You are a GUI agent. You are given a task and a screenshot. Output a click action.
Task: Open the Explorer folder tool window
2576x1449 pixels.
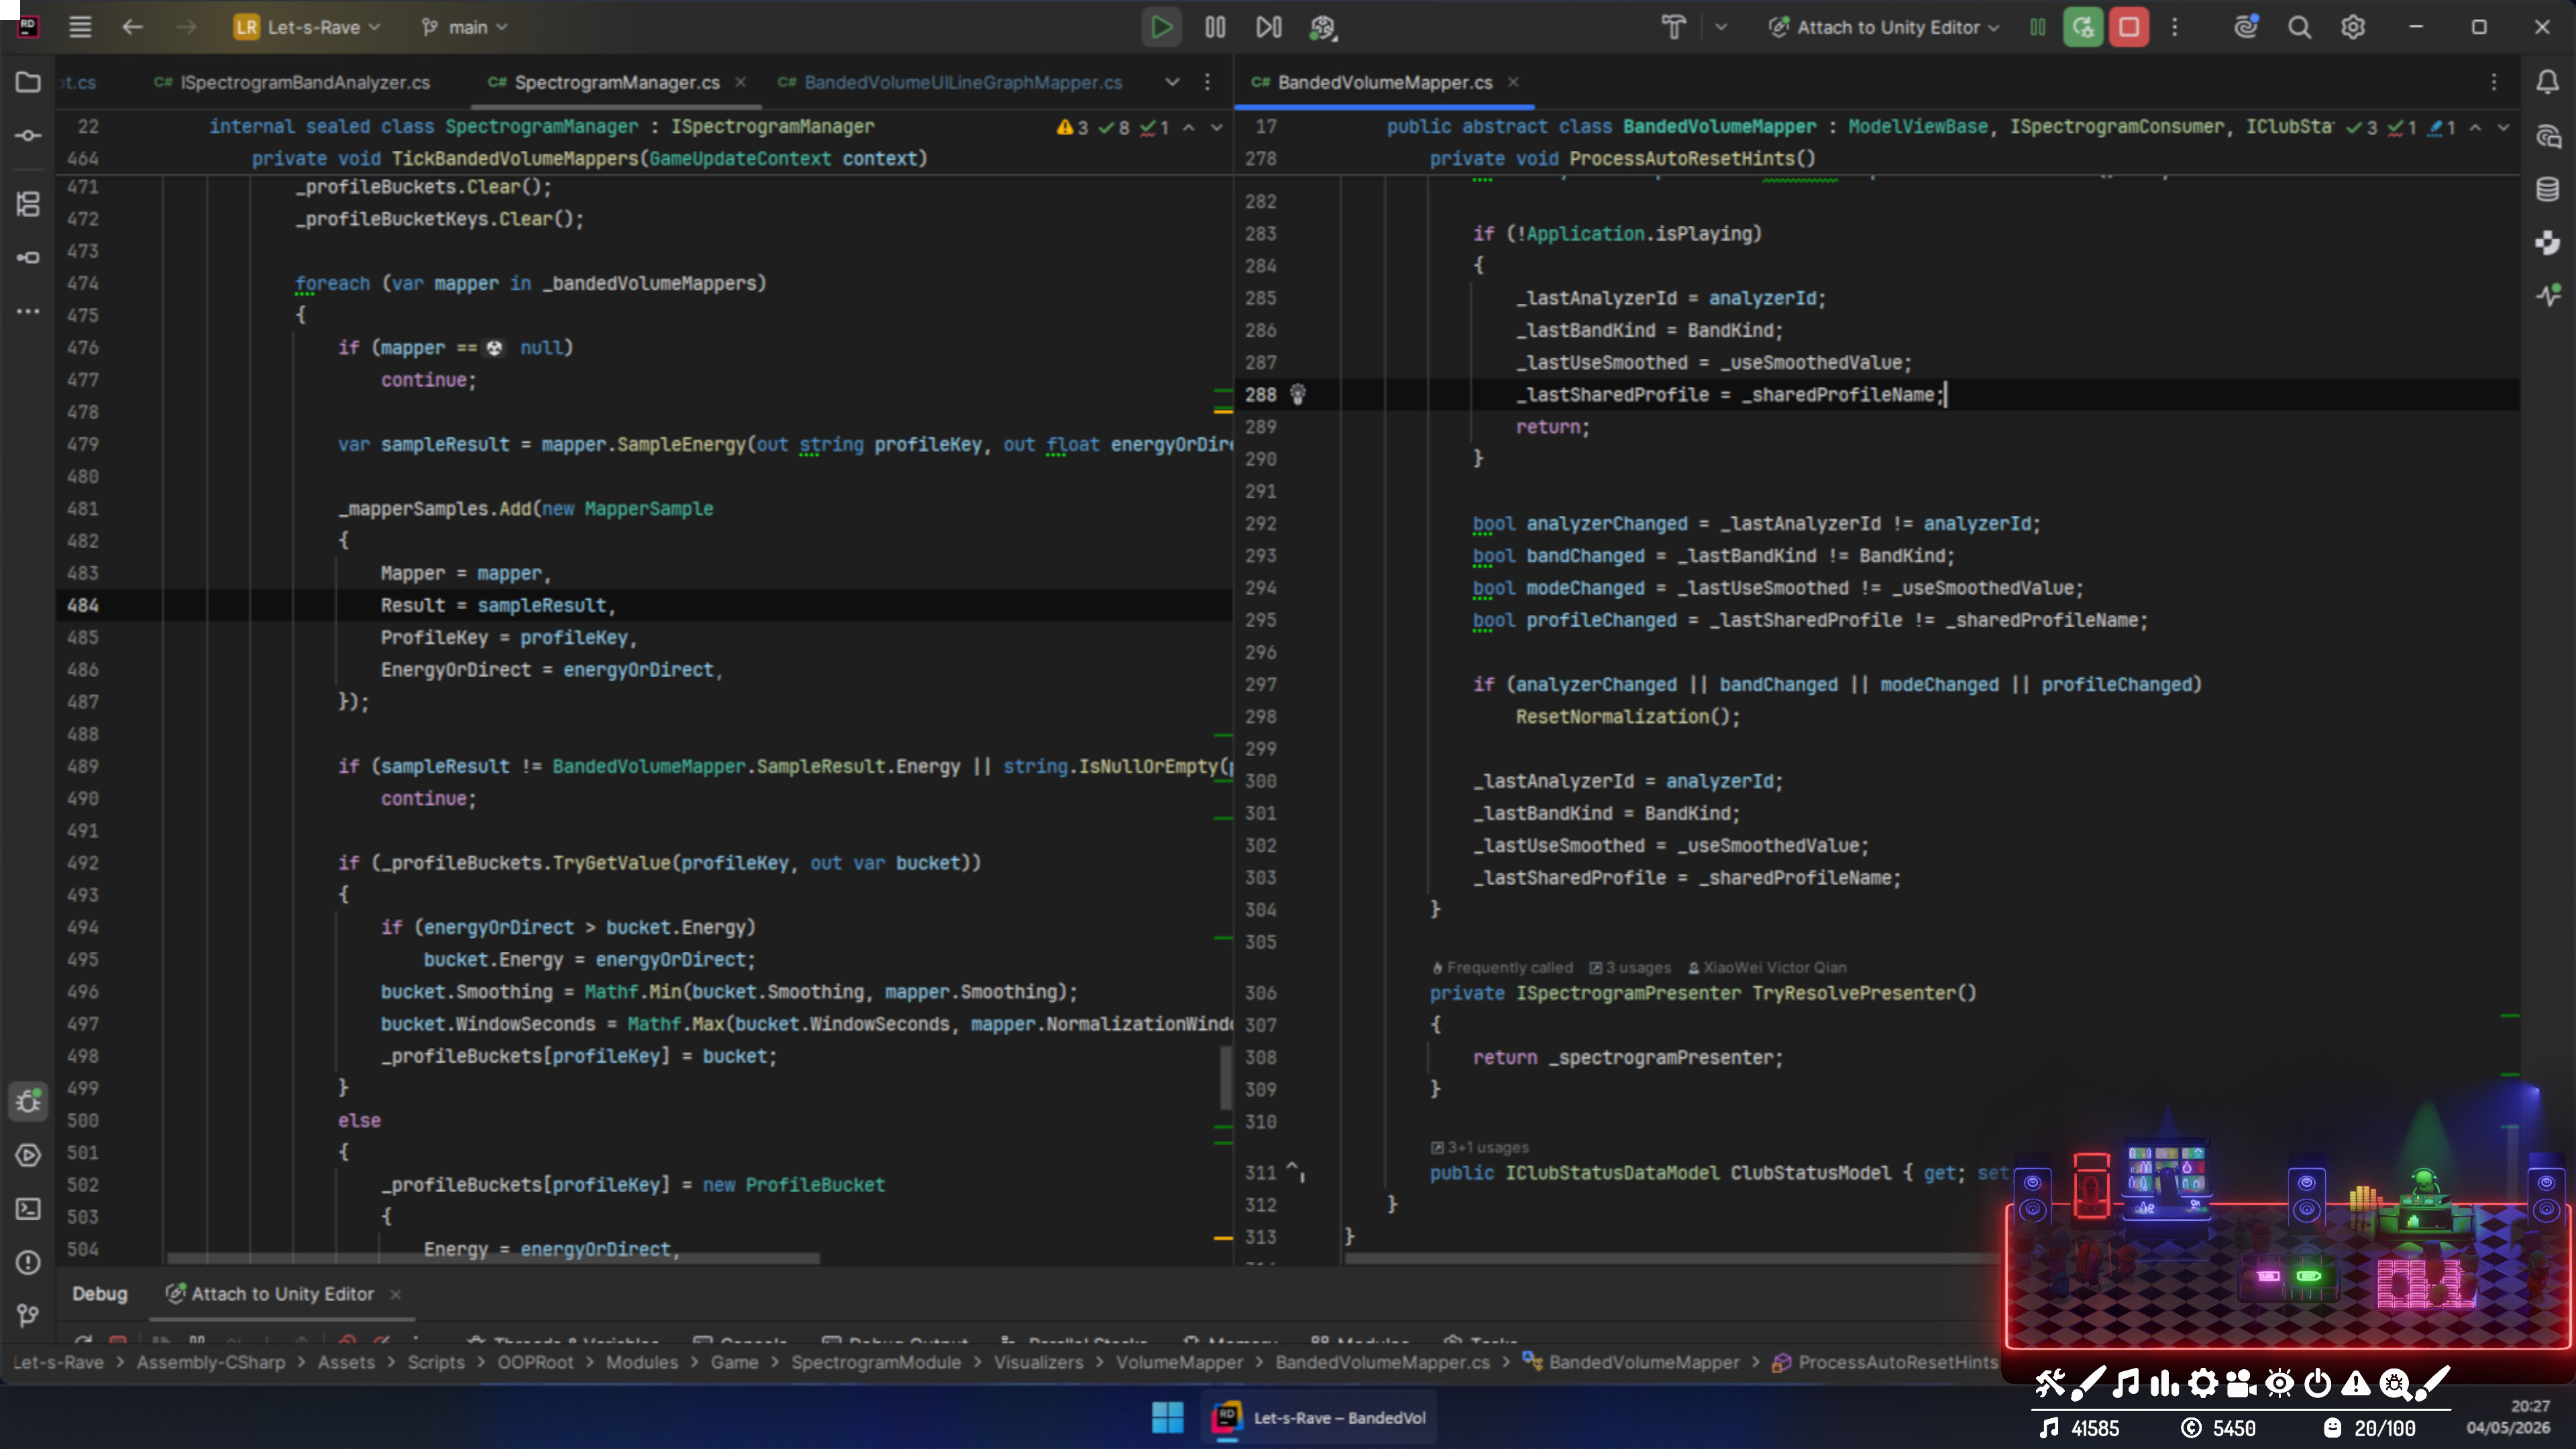point(28,82)
